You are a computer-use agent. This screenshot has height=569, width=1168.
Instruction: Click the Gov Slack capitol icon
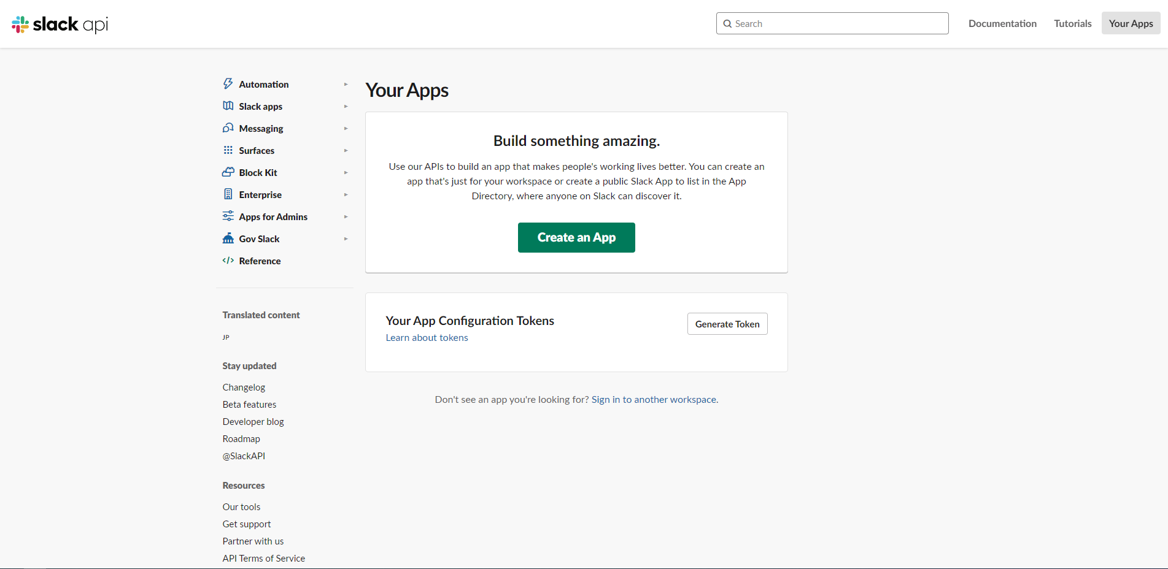coord(228,239)
